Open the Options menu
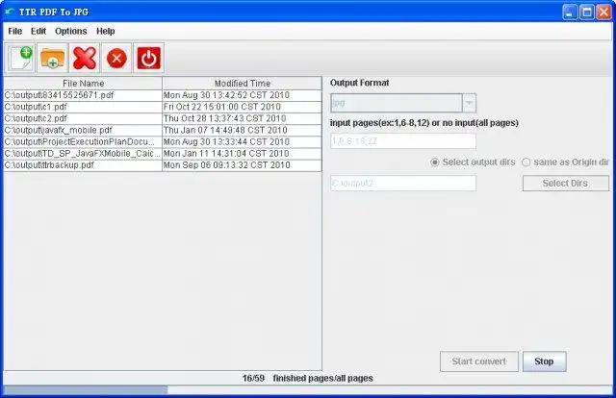Image resolution: width=616 pixels, height=398 pixels. [x=70, y=31]
